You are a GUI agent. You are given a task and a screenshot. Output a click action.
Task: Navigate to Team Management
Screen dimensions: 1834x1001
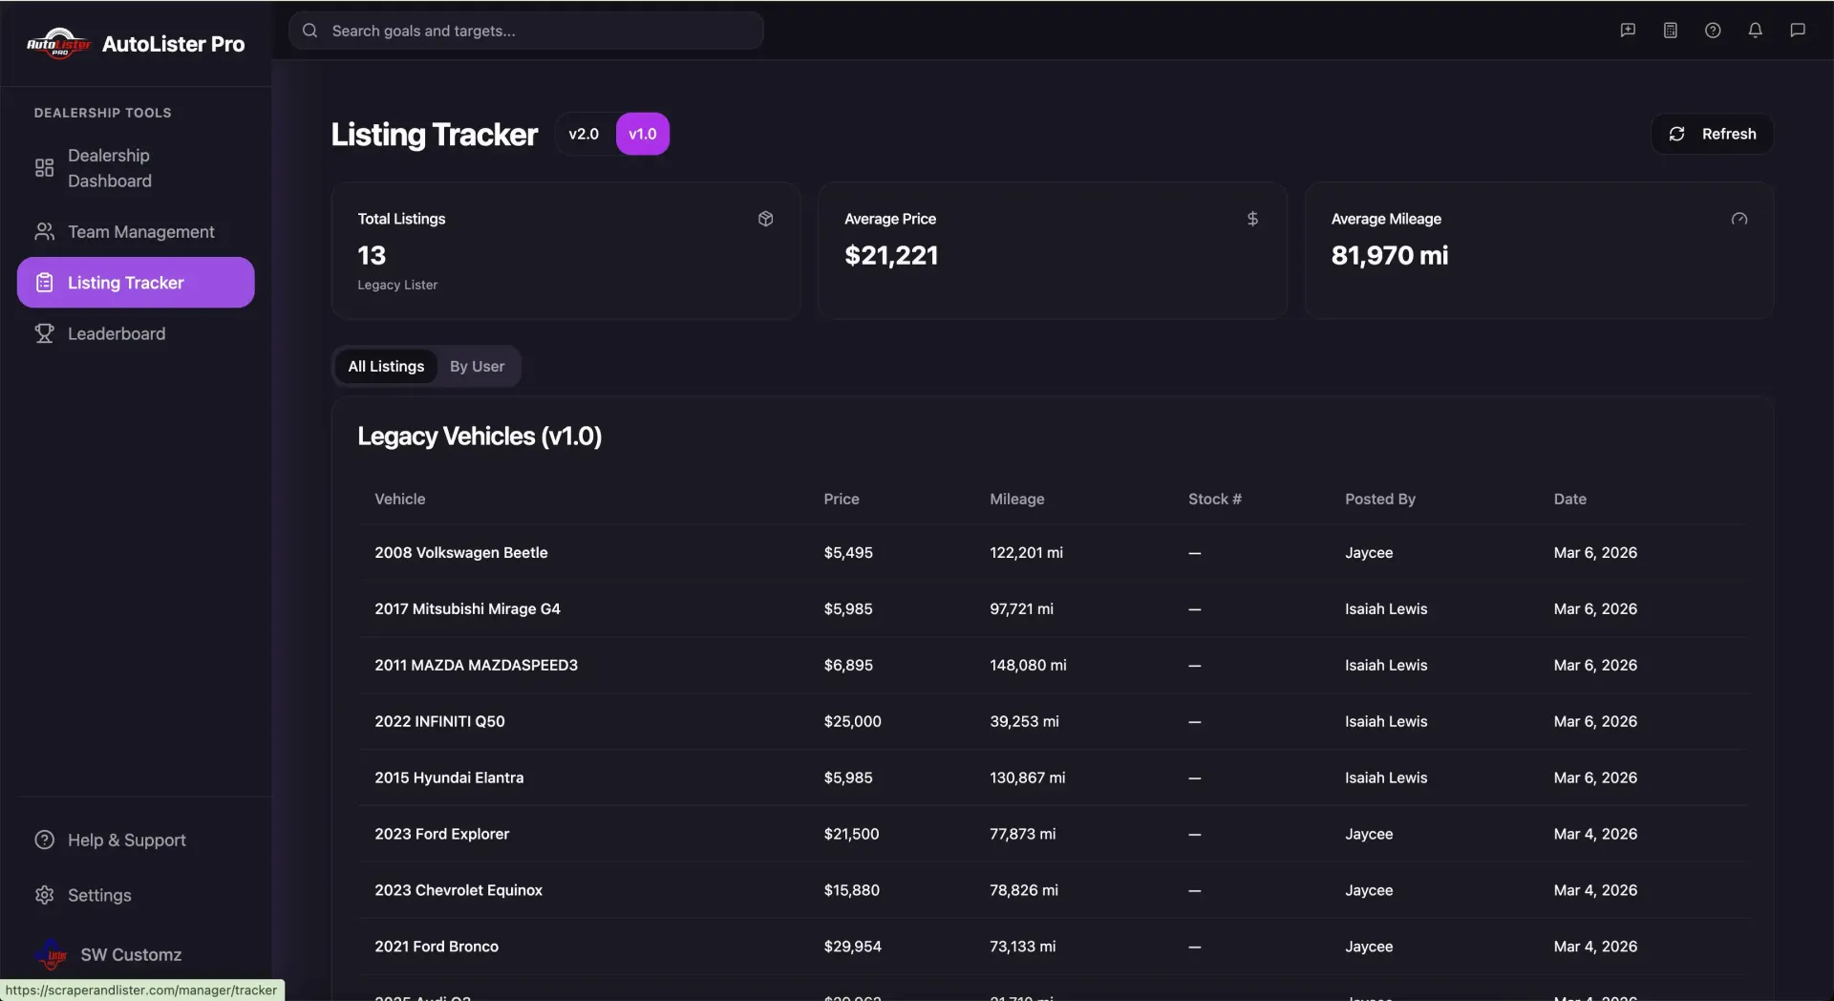click(x=140, y=231)
